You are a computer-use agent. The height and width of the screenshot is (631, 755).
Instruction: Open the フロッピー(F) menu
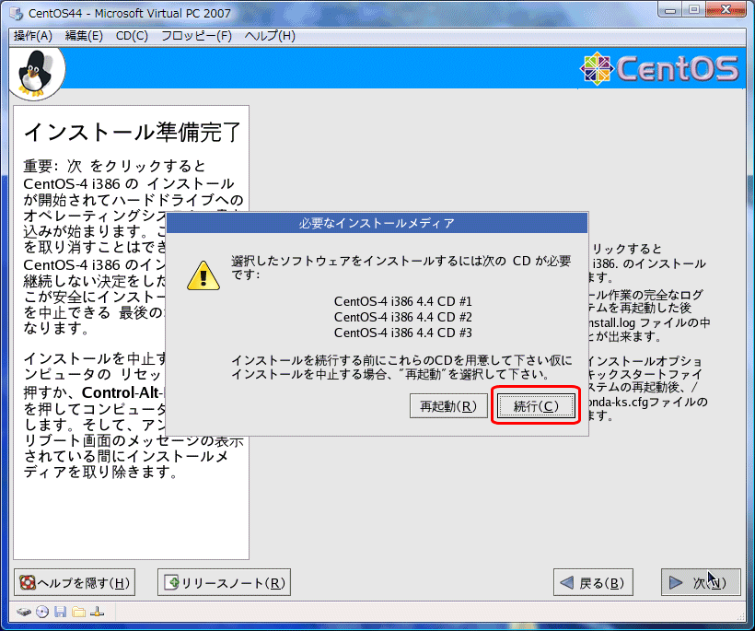[196, 36]
